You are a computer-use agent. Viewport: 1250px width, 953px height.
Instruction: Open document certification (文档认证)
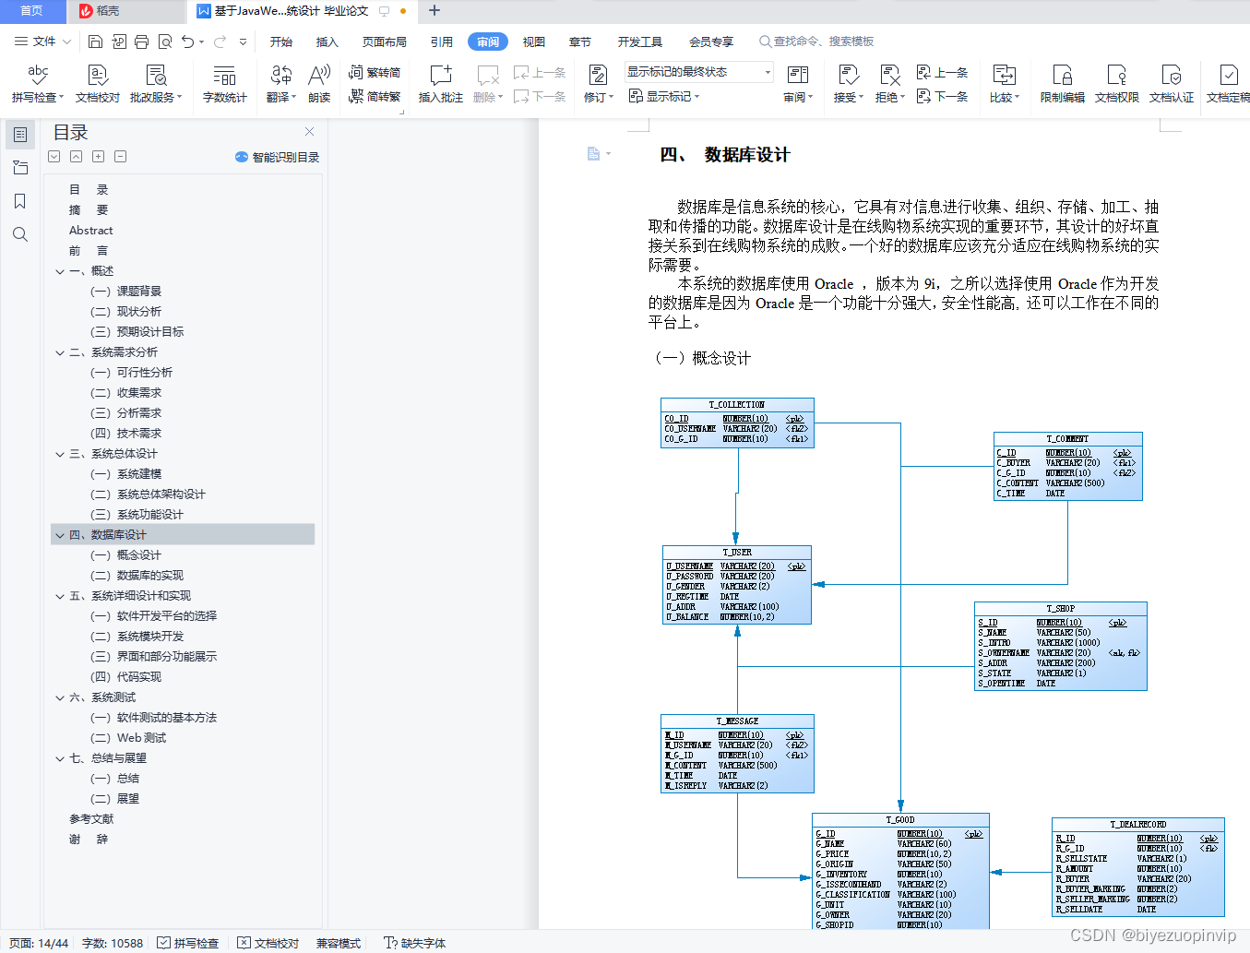click(1172, 83)
